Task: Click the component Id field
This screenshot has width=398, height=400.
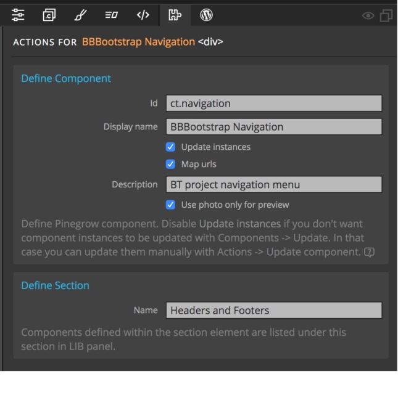Action: 274,104
